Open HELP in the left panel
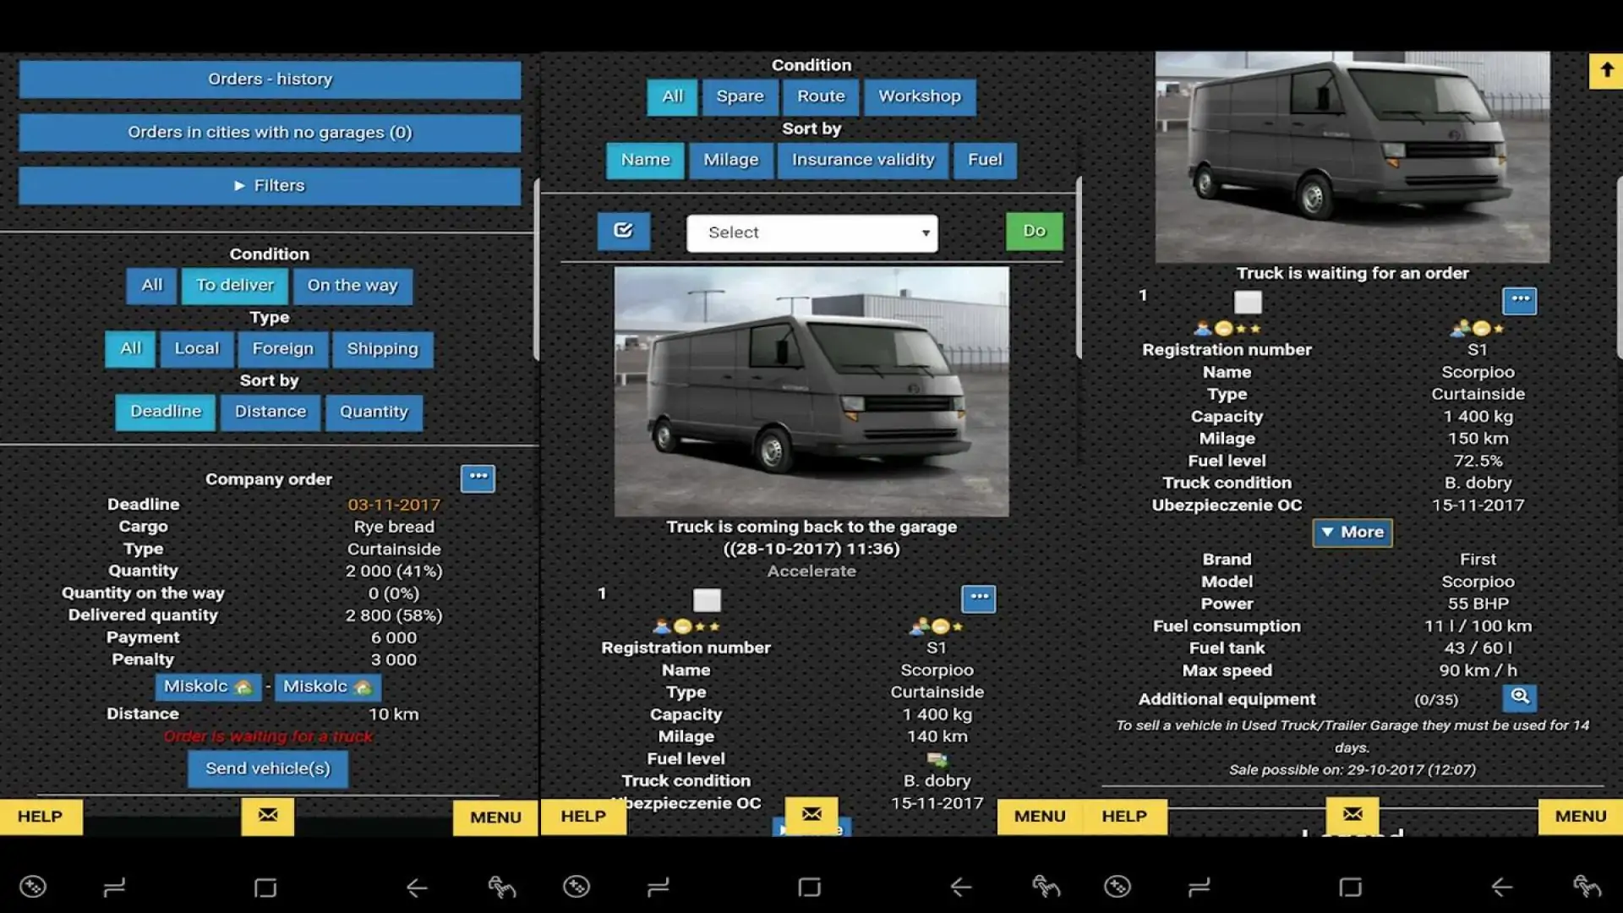 coord(41,817)
